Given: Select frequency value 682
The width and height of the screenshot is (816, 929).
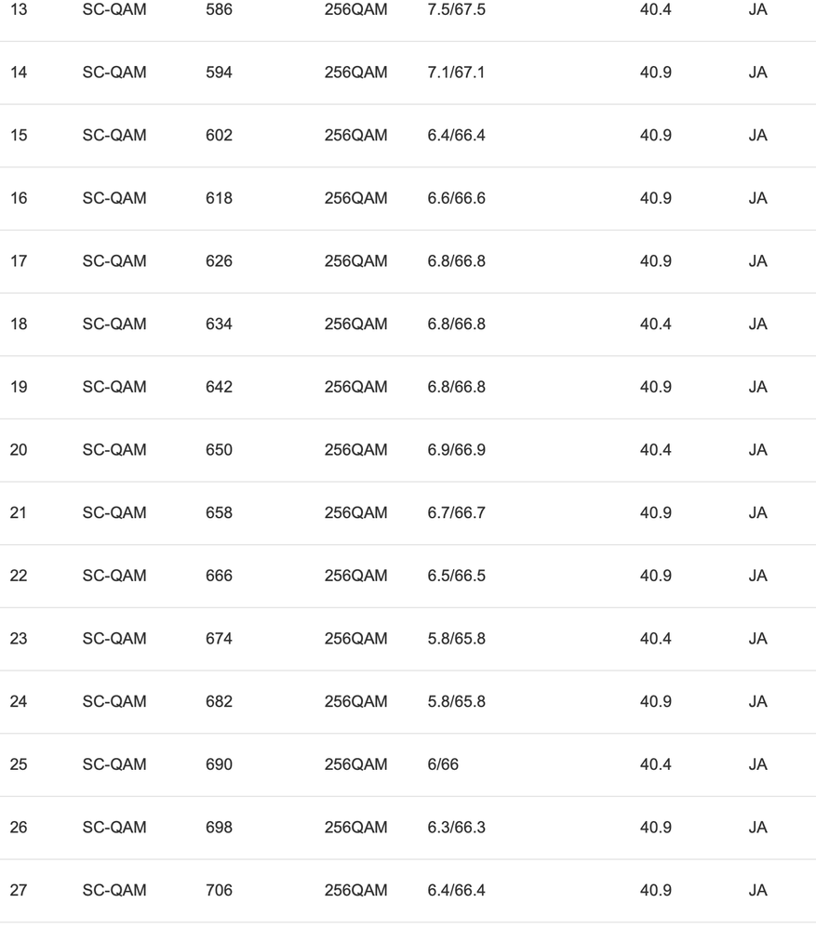Looking at the screenshot, I should (219, 702).
